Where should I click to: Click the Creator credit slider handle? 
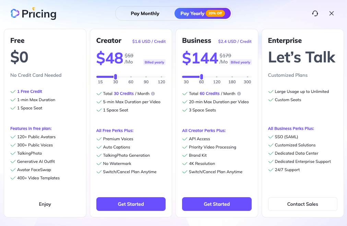click(x=116, y=77)
